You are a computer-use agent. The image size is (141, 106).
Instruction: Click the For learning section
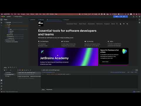click(92, 44)
